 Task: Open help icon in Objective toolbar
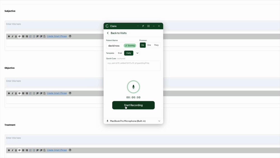coord(70,93)
